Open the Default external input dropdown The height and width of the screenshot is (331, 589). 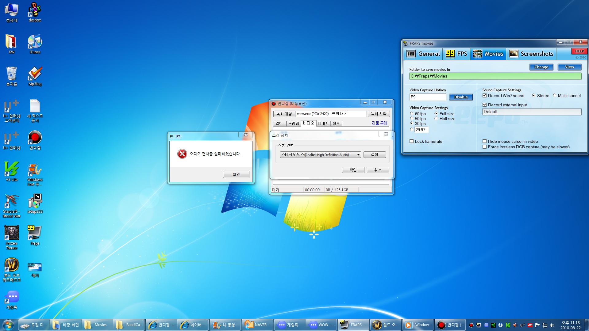[532, 112]
